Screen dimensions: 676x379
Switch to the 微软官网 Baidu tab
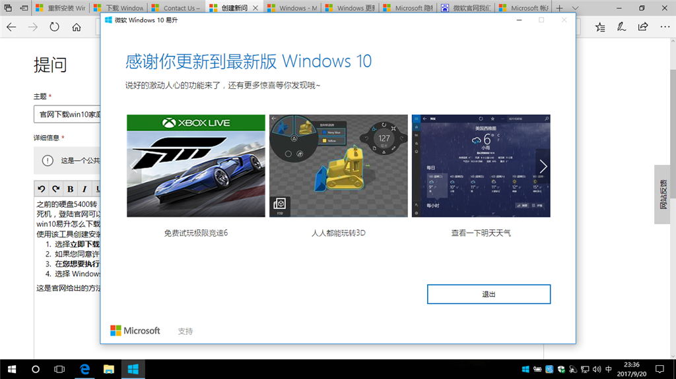tap(465, 8)
